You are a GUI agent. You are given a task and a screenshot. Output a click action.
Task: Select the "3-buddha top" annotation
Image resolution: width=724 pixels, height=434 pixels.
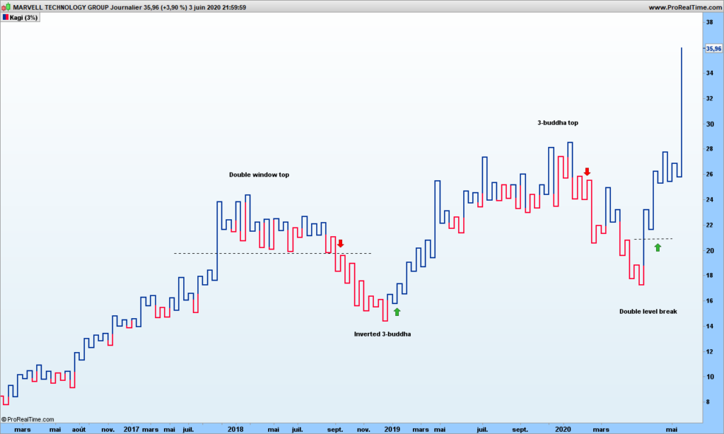pos(558,123)
